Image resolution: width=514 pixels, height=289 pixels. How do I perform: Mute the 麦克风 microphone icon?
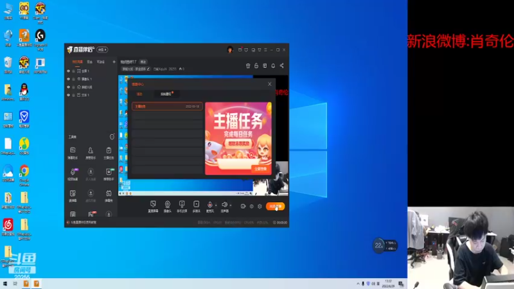pos(210,204)
